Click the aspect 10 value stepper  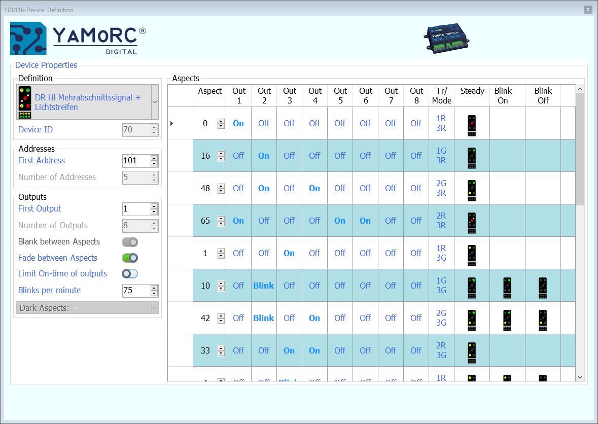[x=221, y=286]
